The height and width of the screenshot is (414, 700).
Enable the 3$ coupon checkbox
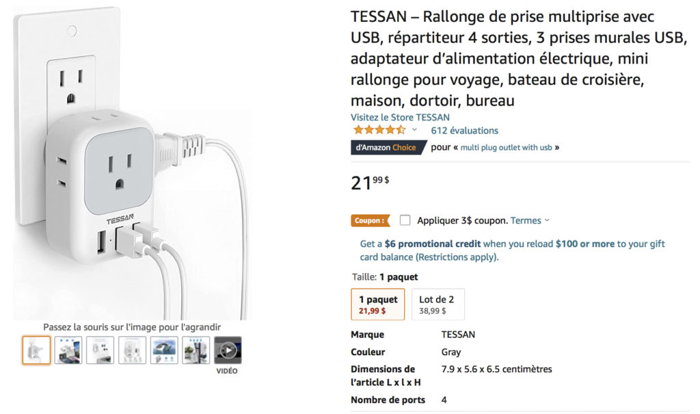405,220
